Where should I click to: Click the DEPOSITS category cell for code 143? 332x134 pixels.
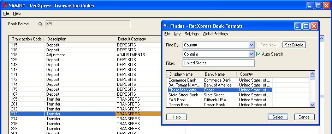(138, 65)
